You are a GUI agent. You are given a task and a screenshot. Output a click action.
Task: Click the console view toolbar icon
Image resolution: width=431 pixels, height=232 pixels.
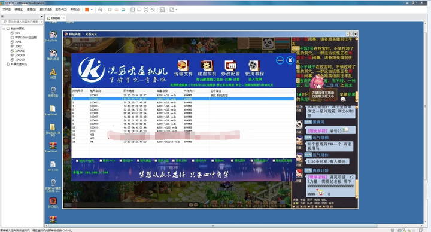coord(162,10)
